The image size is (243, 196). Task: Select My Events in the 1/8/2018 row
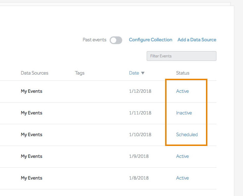tap(31, 178)
